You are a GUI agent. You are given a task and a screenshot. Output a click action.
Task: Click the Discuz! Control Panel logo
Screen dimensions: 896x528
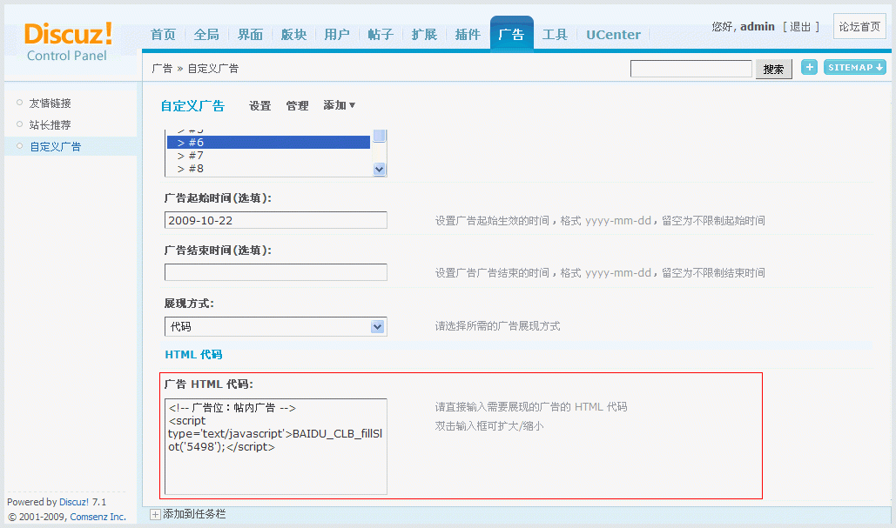point(68,42)
